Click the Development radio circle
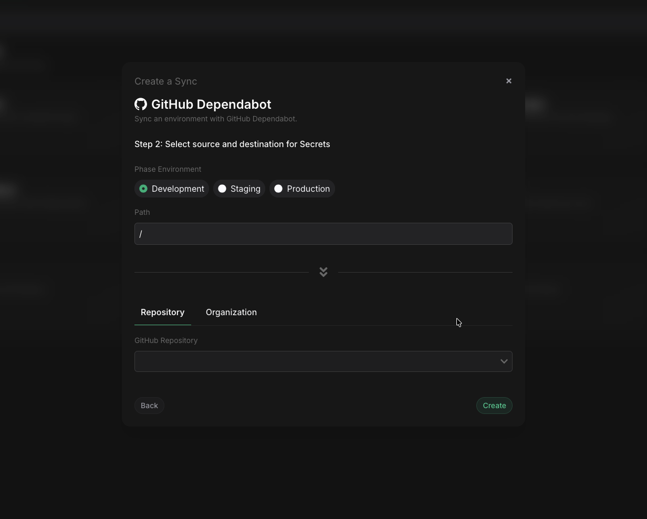The image size is (647, 519). coord(143,189)
